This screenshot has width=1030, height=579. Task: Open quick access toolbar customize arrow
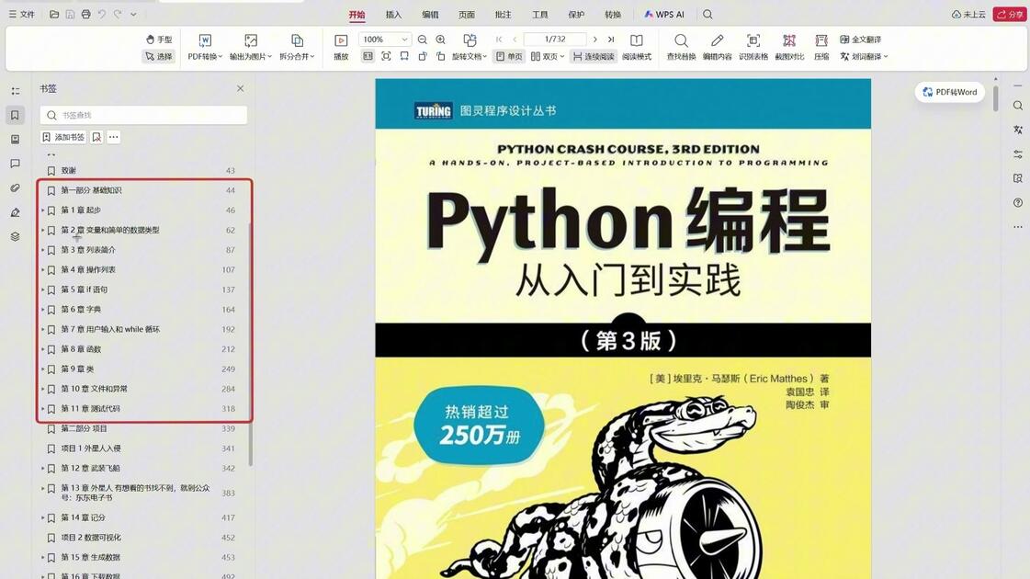coord(133,14)
